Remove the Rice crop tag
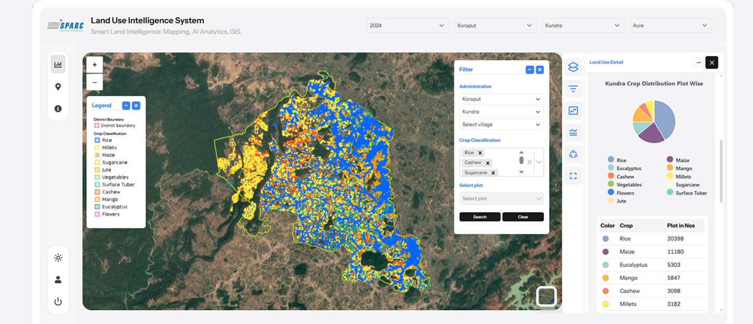753x324 pixels. click(x=480, y=153)
